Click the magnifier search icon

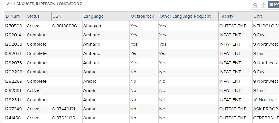[x=255, y=4]
